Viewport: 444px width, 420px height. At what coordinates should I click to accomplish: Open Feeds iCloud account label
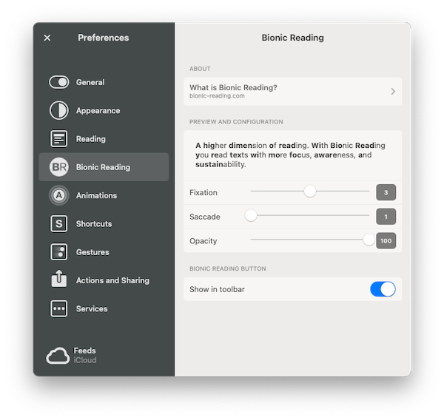[x=85, y=355]
